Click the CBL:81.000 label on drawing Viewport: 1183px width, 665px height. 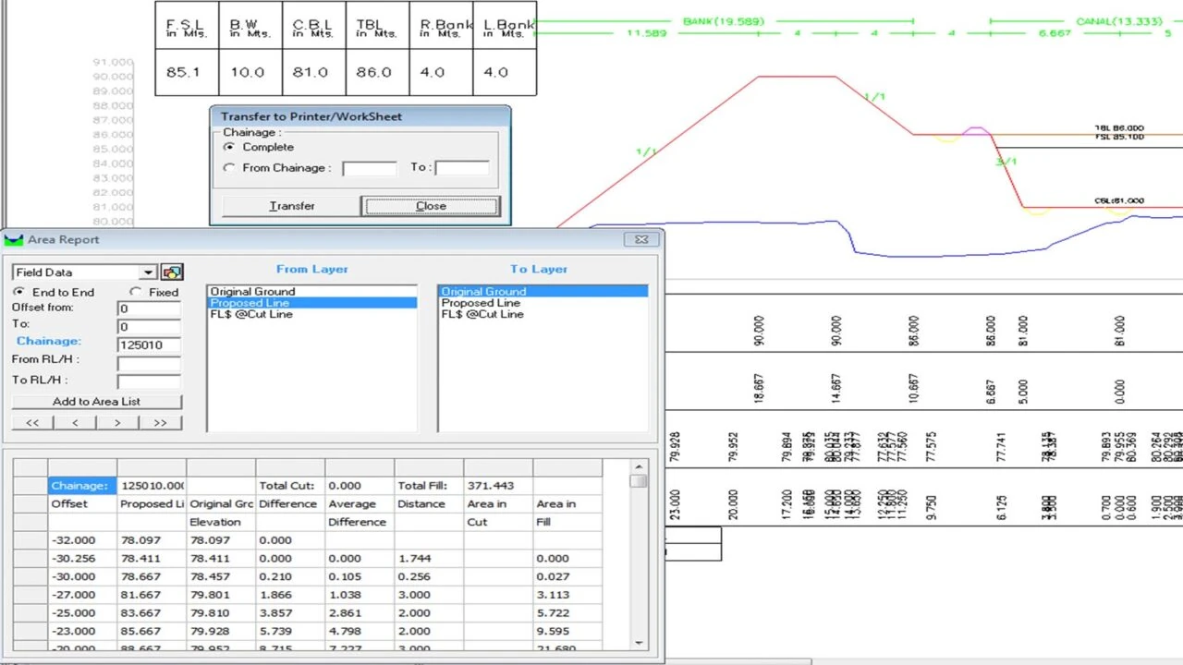[x=1119, y=200]
